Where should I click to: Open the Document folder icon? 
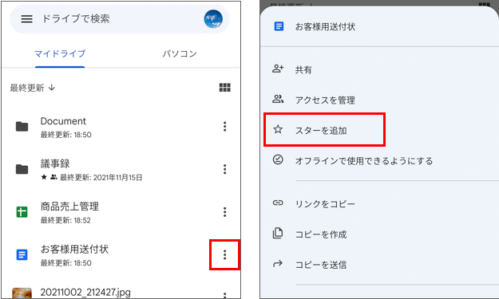(22, 127)
